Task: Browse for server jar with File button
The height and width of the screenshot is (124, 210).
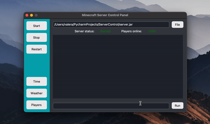Action: coord(177,24)
